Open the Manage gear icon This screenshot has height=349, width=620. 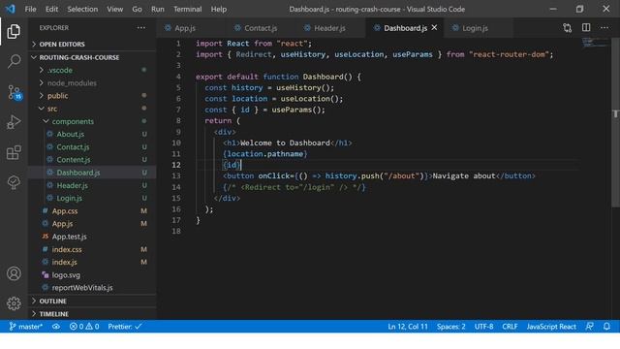[14, 303]
